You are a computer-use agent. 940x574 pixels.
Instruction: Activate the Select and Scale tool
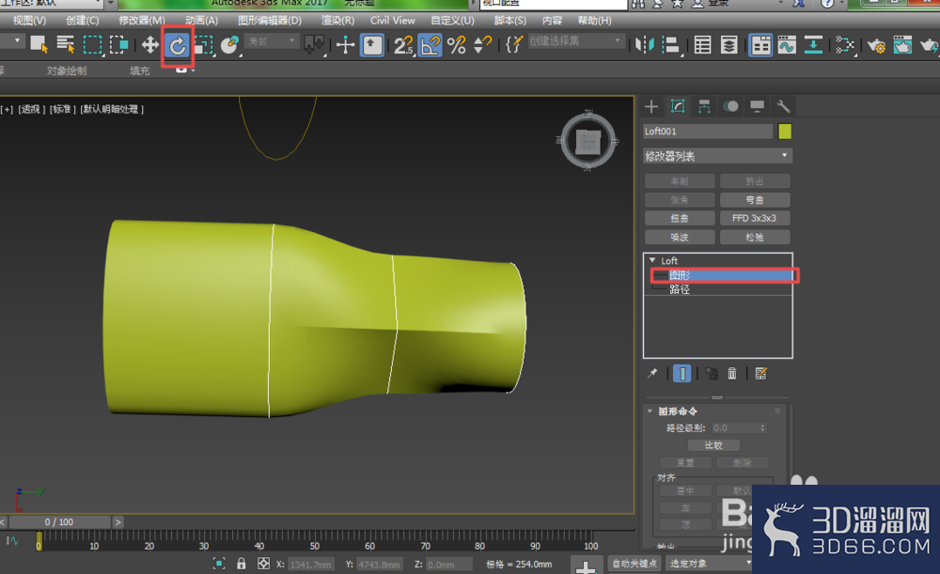click(x=204, y=45)
